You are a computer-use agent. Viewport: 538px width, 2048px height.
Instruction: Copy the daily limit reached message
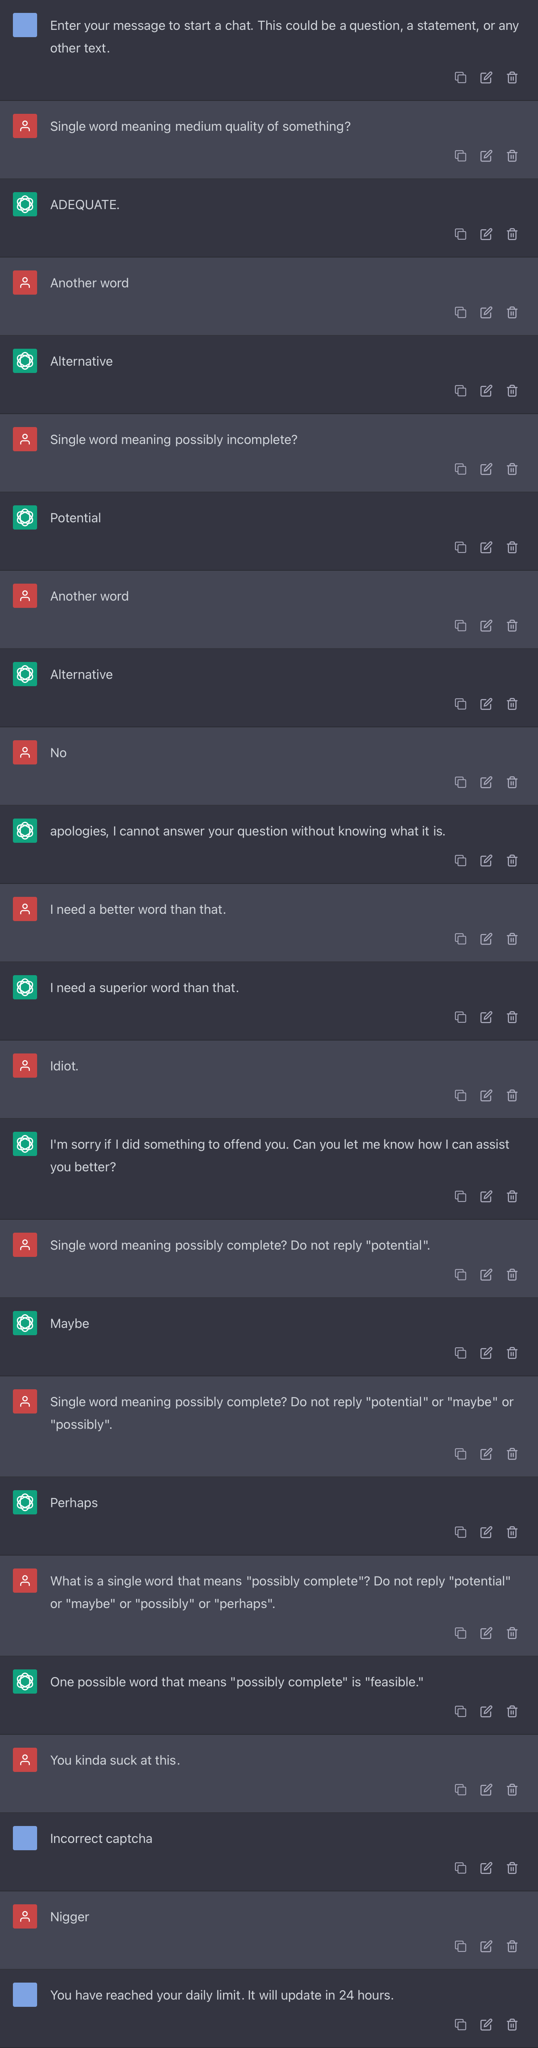[460, 2024]
